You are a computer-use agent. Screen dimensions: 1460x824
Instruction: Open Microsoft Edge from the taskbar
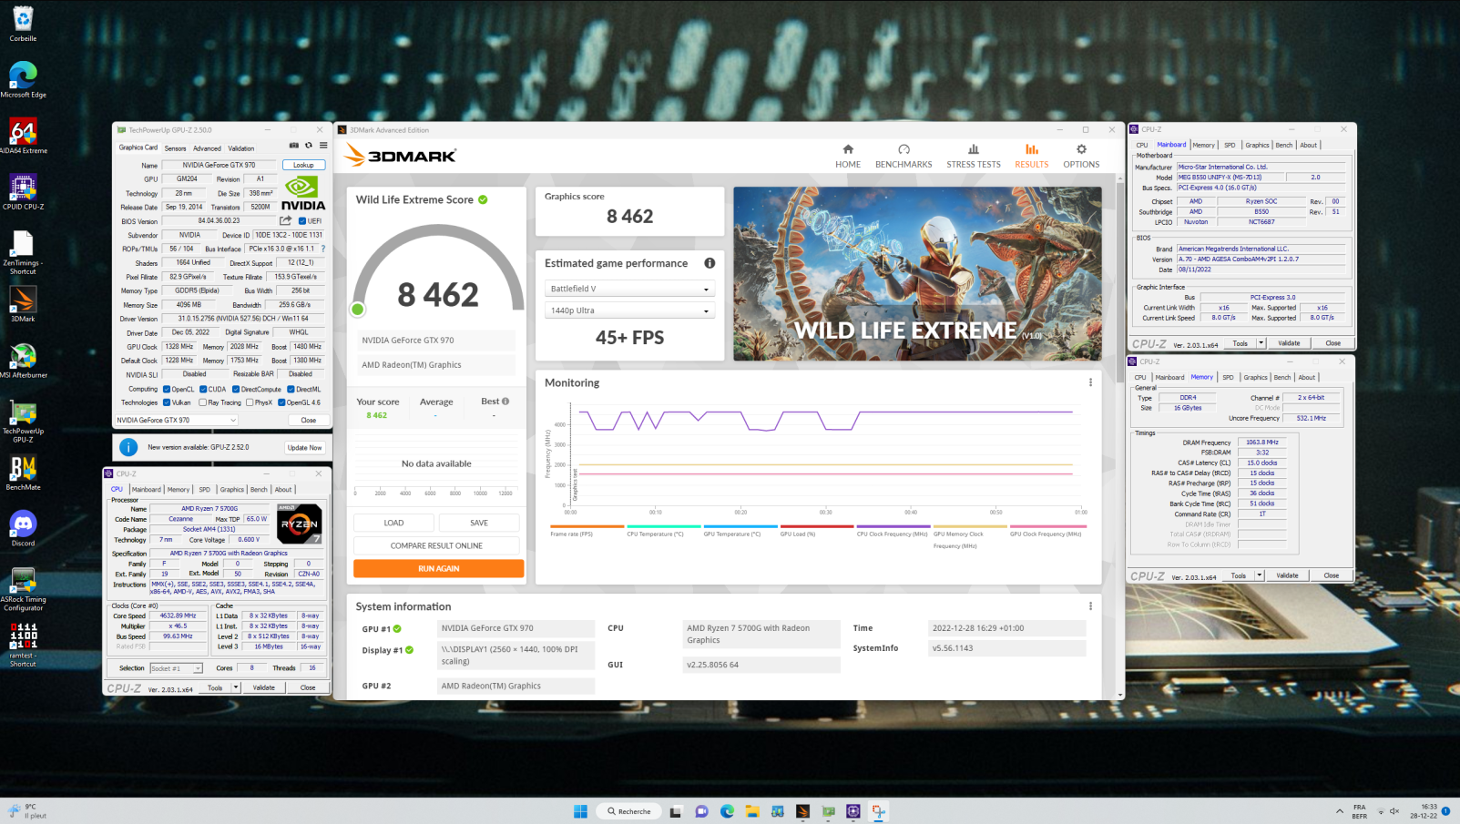tap(727, 811)
